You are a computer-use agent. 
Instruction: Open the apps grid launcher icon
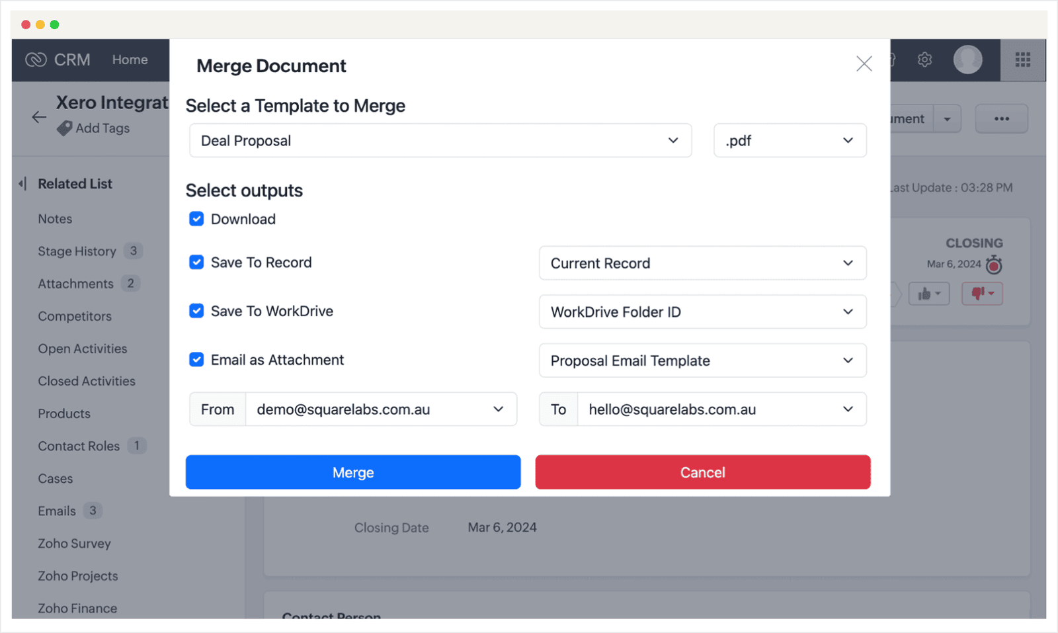(x=1023, y=60)
